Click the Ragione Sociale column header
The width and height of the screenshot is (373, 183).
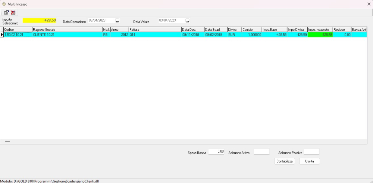point(67,29)
